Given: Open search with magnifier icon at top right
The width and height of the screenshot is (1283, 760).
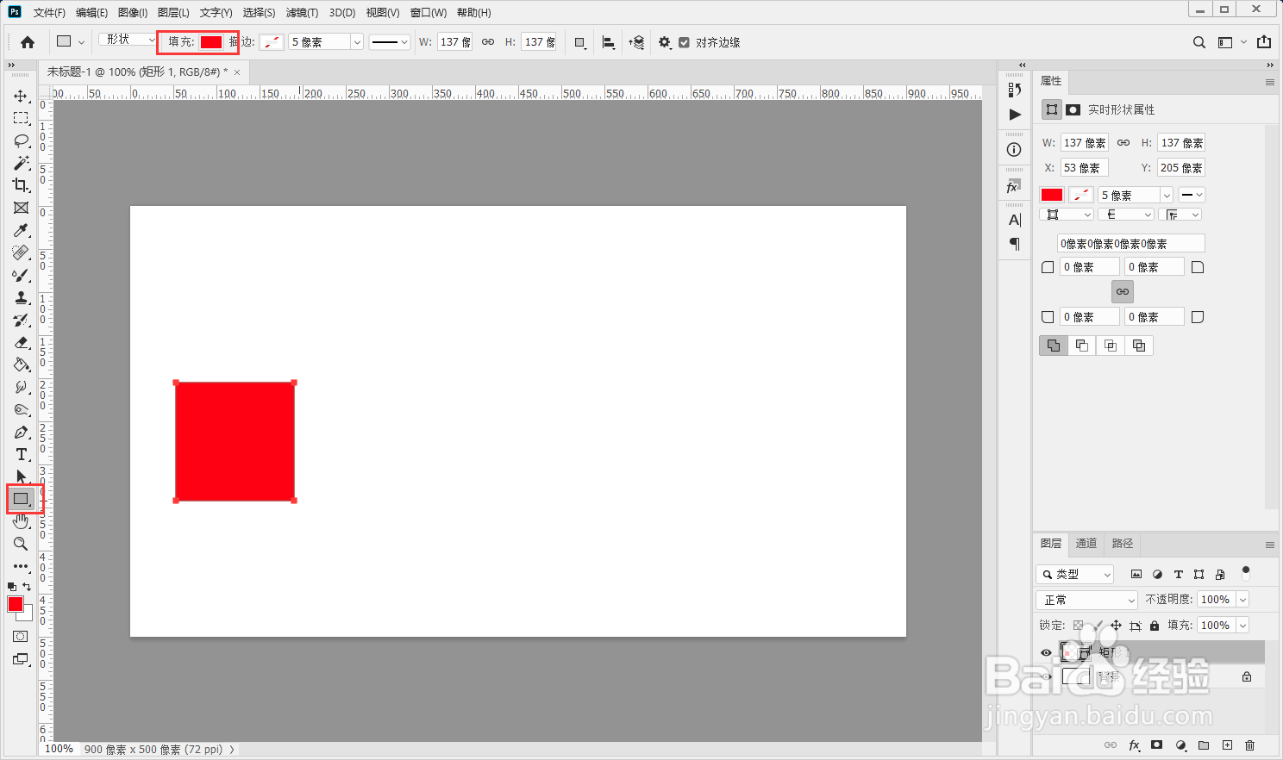Looking at the screenshot, I should pyautogui.click(x=1199, y=42).
